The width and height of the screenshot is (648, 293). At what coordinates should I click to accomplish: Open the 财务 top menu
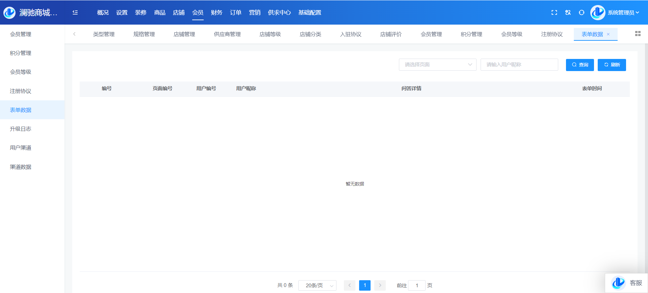point(216,12)
